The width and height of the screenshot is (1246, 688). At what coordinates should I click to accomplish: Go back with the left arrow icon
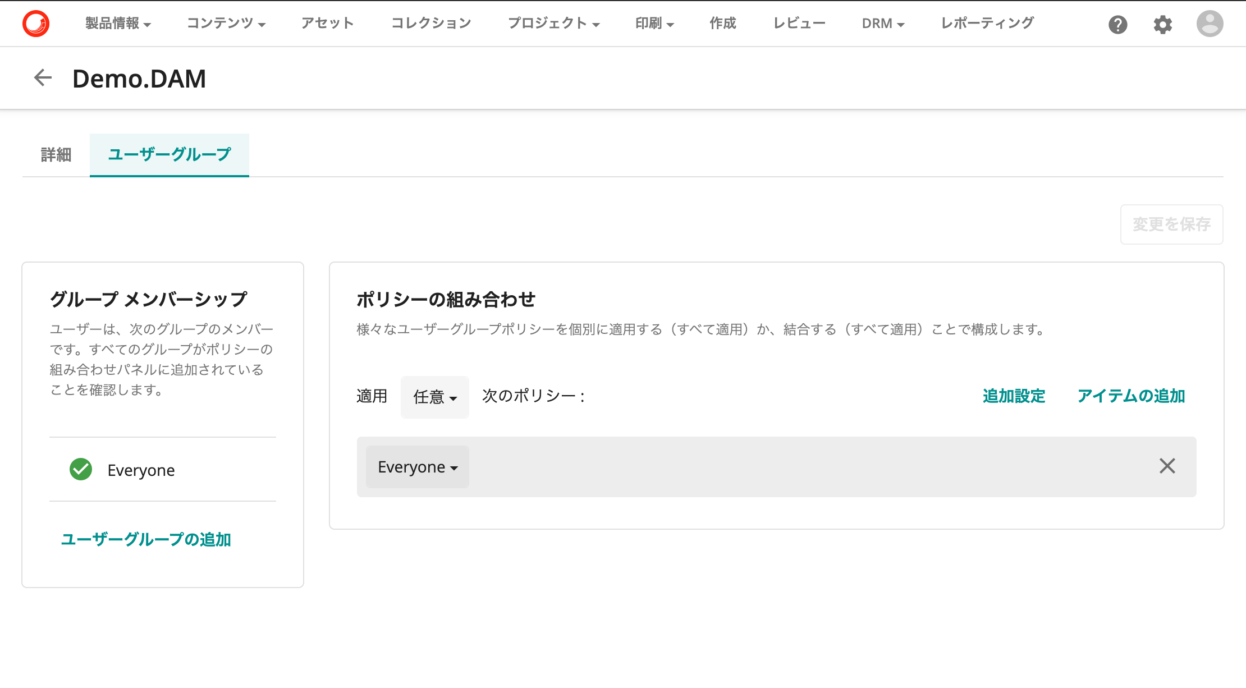(43, 77)
